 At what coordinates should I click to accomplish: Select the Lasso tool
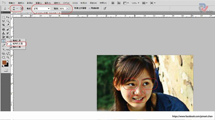pyautogui.click(x=3, y=21)
